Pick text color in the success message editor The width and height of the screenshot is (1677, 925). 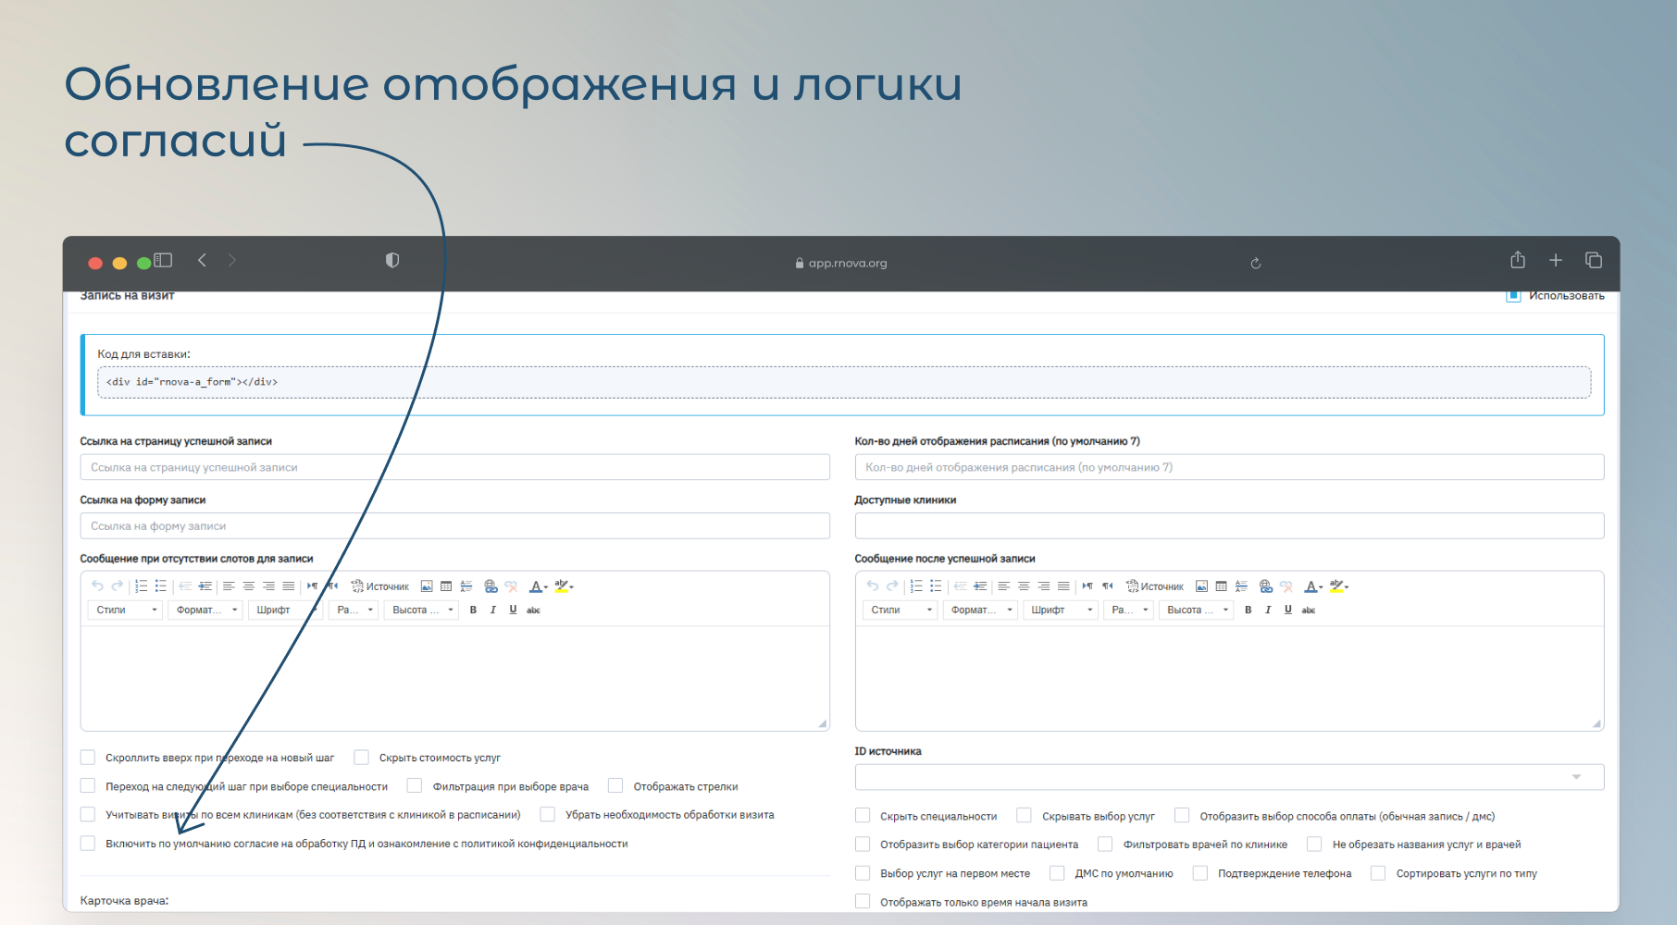1311,586
